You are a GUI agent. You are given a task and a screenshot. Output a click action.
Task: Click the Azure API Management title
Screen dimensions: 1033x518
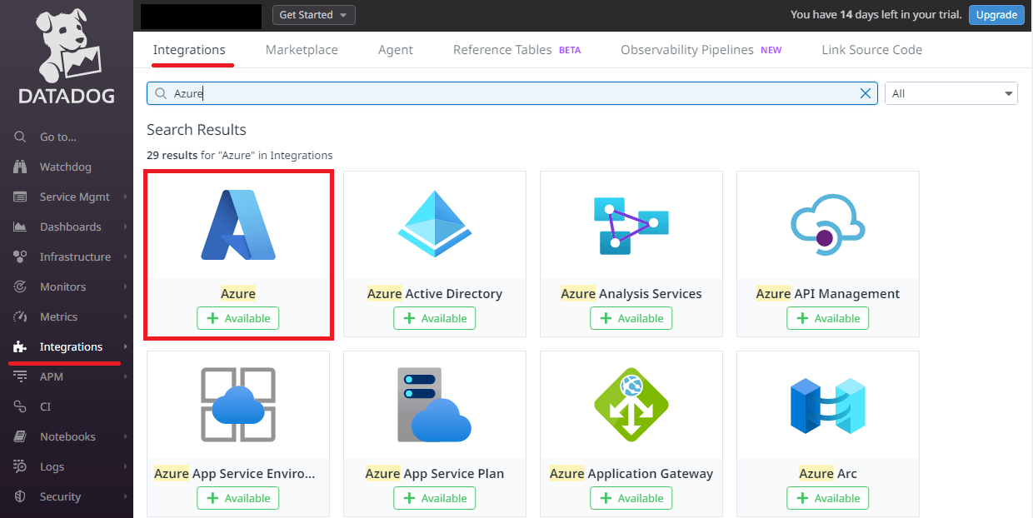click(828, 293)
